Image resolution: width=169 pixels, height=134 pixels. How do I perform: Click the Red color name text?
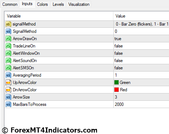124,90
